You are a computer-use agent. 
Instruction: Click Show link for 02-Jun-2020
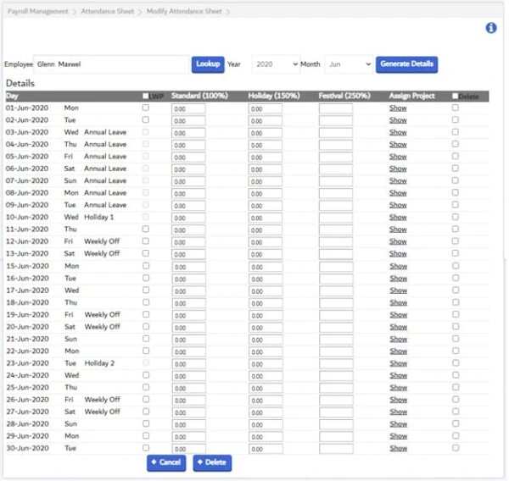pyautogui.click(x=398, y=120)
